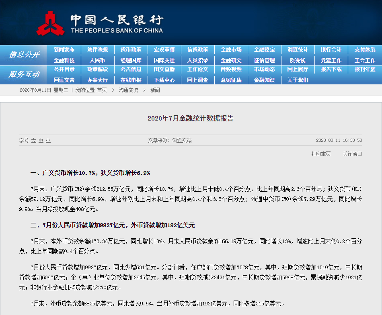Click 沟通交流 in the breadcrumb trail
The width and height of the screenshot is (382, 315).
128,90
